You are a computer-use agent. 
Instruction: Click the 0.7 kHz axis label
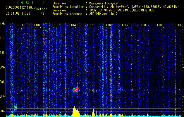click(2, 97)
